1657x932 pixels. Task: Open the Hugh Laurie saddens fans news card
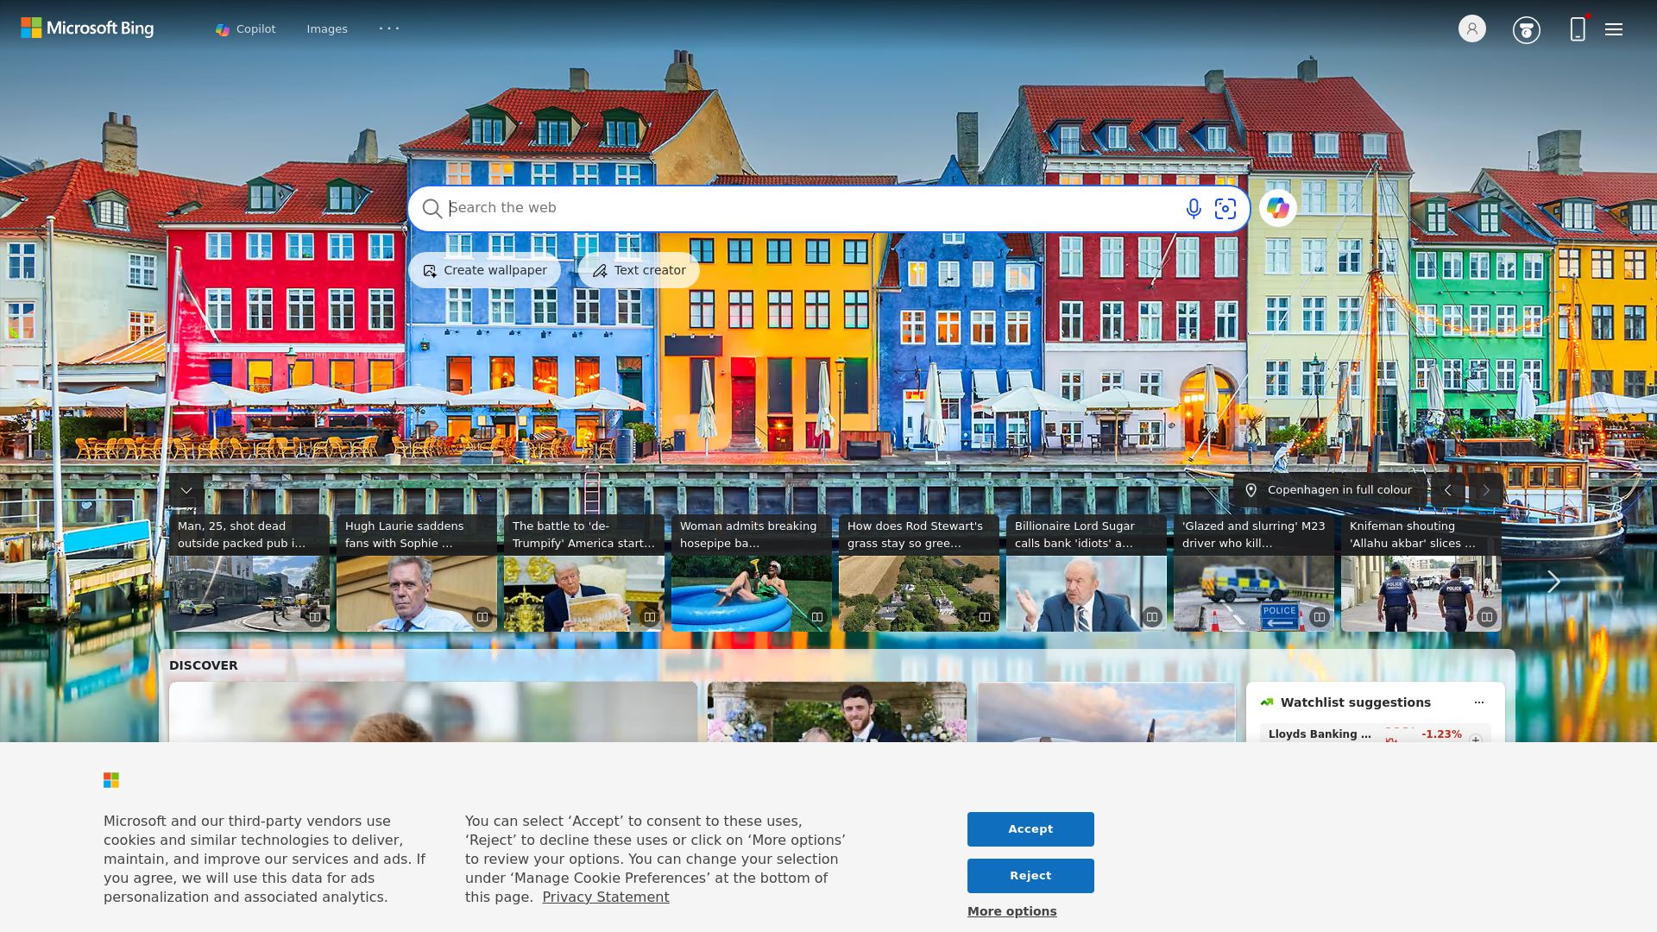click(x=417, y=573)
